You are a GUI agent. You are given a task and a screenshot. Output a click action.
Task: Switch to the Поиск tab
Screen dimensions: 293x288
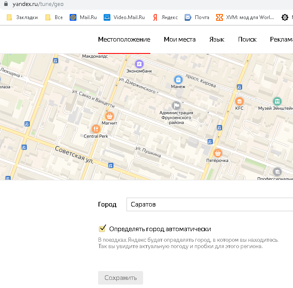(x=247, y=39)
